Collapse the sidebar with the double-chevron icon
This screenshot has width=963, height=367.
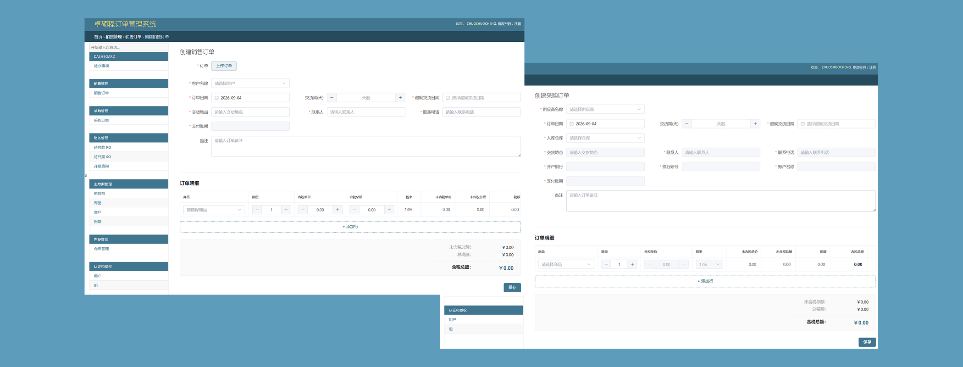86,175
